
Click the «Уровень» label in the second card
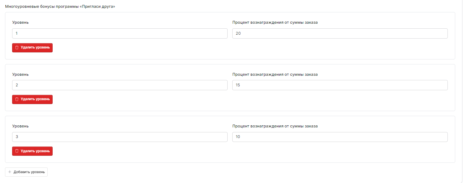point(20,74)
